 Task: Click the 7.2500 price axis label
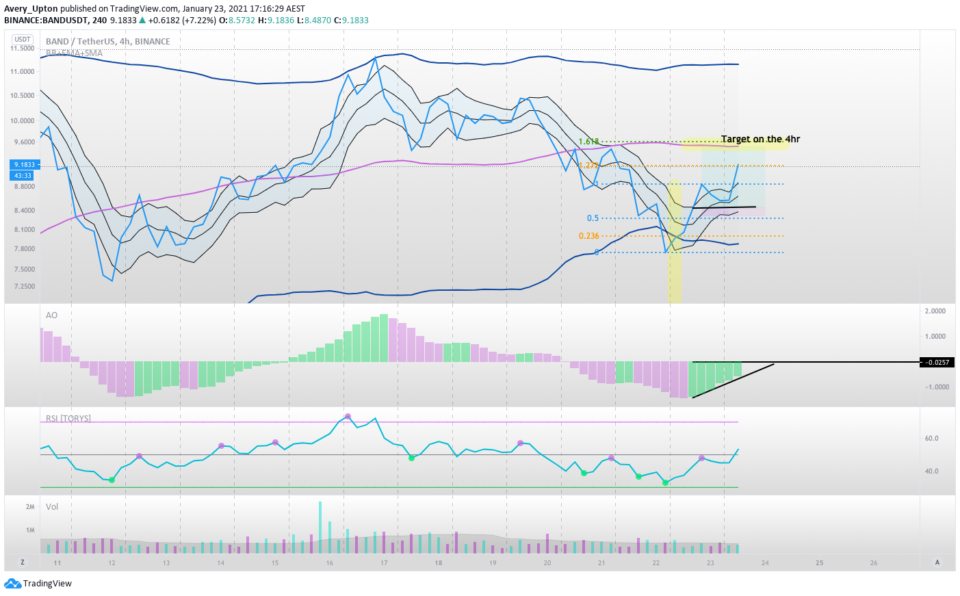[x=24, y=286]
